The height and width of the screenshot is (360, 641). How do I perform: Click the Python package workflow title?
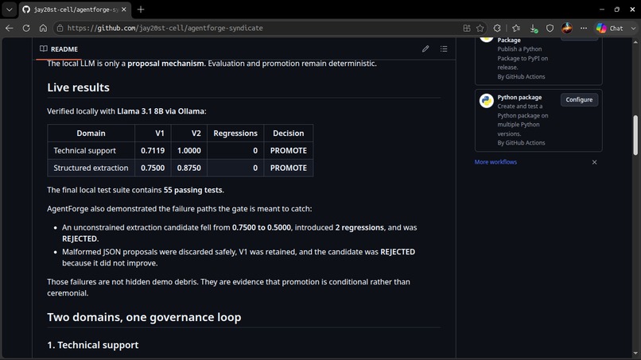(519, 97)
